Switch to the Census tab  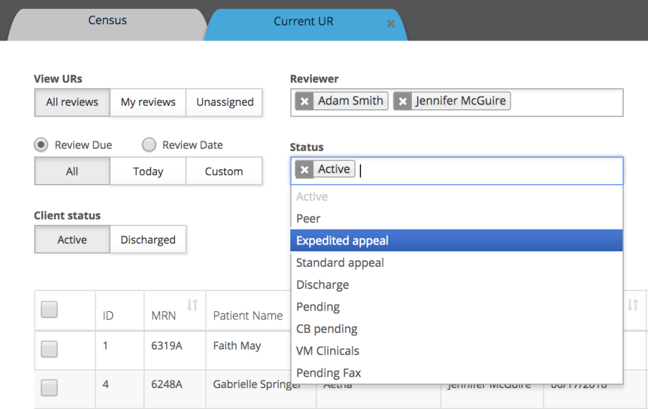[107, 21]
